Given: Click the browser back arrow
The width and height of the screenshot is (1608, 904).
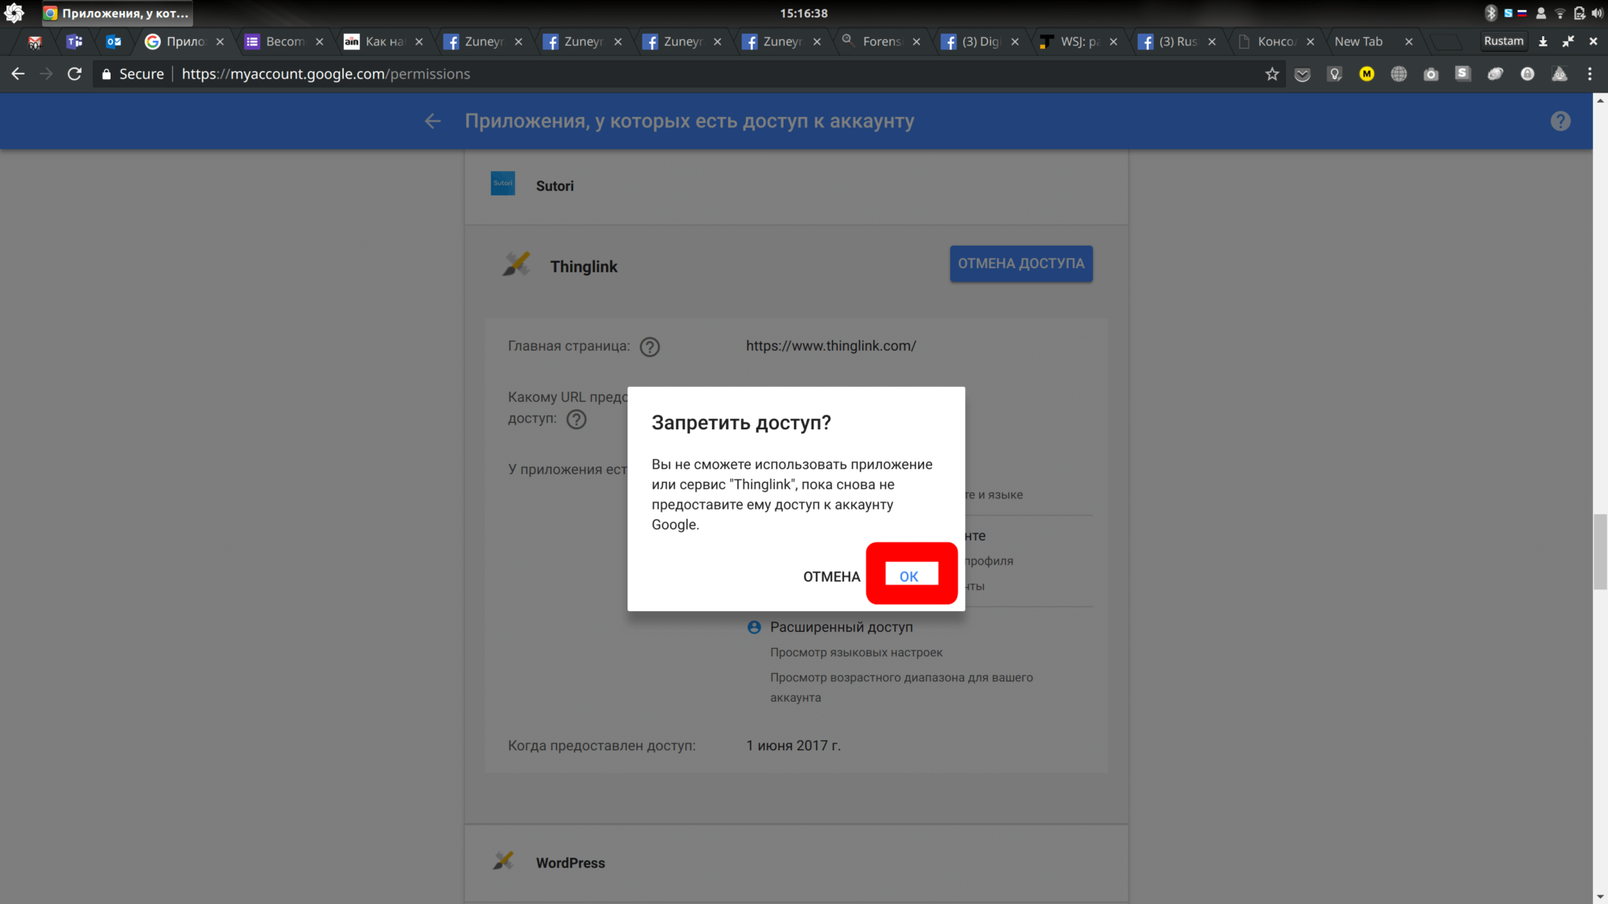Looking at the screenshot, I should 18,74.
